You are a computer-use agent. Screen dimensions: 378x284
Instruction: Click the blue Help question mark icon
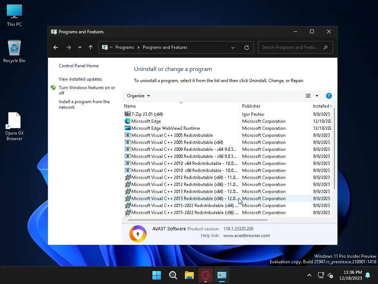pos(329,96)
